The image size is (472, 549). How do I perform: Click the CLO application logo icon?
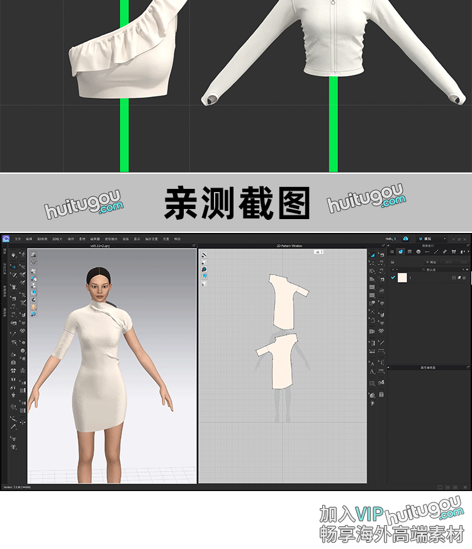6,239
